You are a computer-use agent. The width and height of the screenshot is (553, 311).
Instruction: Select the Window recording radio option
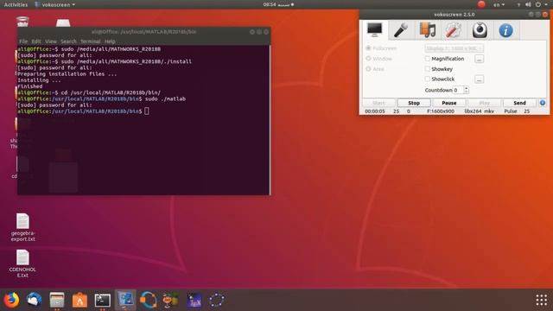pyautogui.click(x=378, y=59)
